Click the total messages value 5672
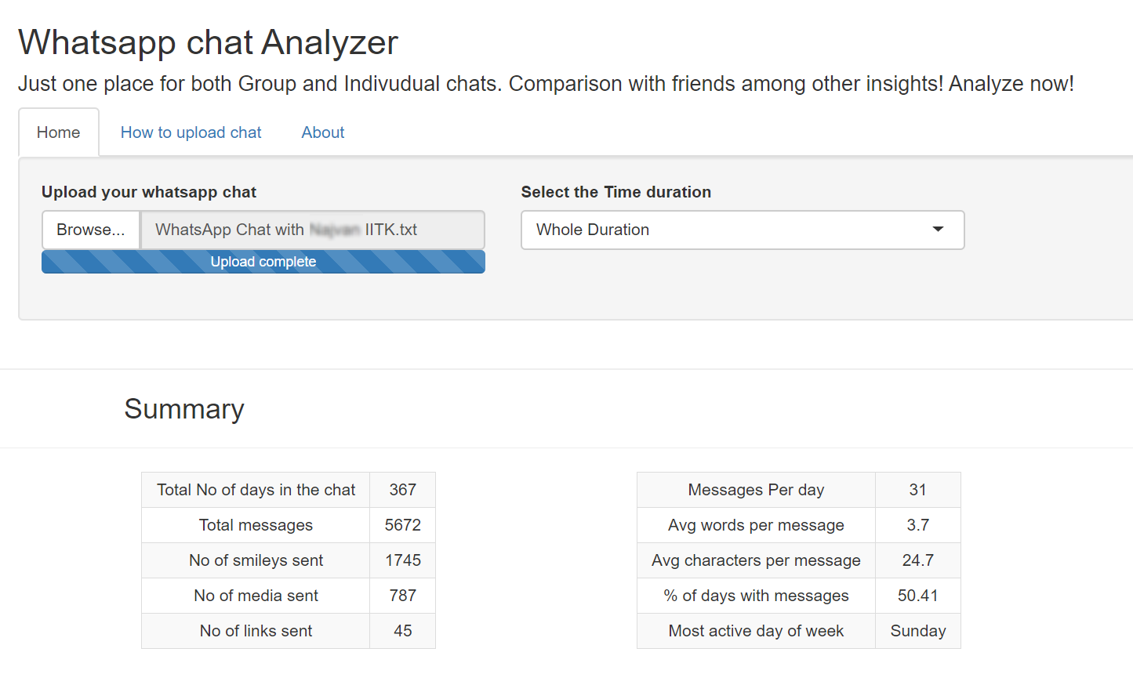This screenshot has width=1133, height=674. point(402,525)
